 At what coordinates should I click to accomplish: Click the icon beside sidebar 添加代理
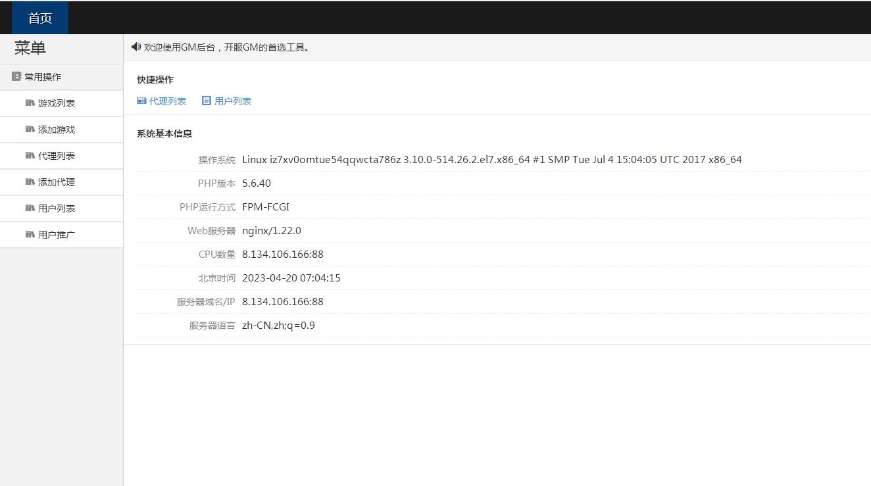(x=30, y=182)
